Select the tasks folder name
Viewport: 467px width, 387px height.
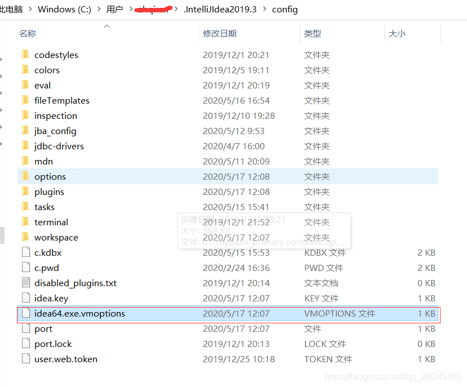45,207
